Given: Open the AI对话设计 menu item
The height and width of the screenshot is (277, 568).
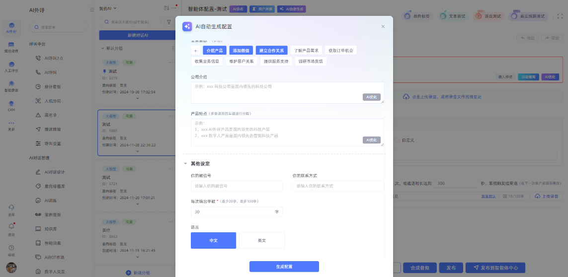Looking at the screenshot, I should click(x=54, y=172).
